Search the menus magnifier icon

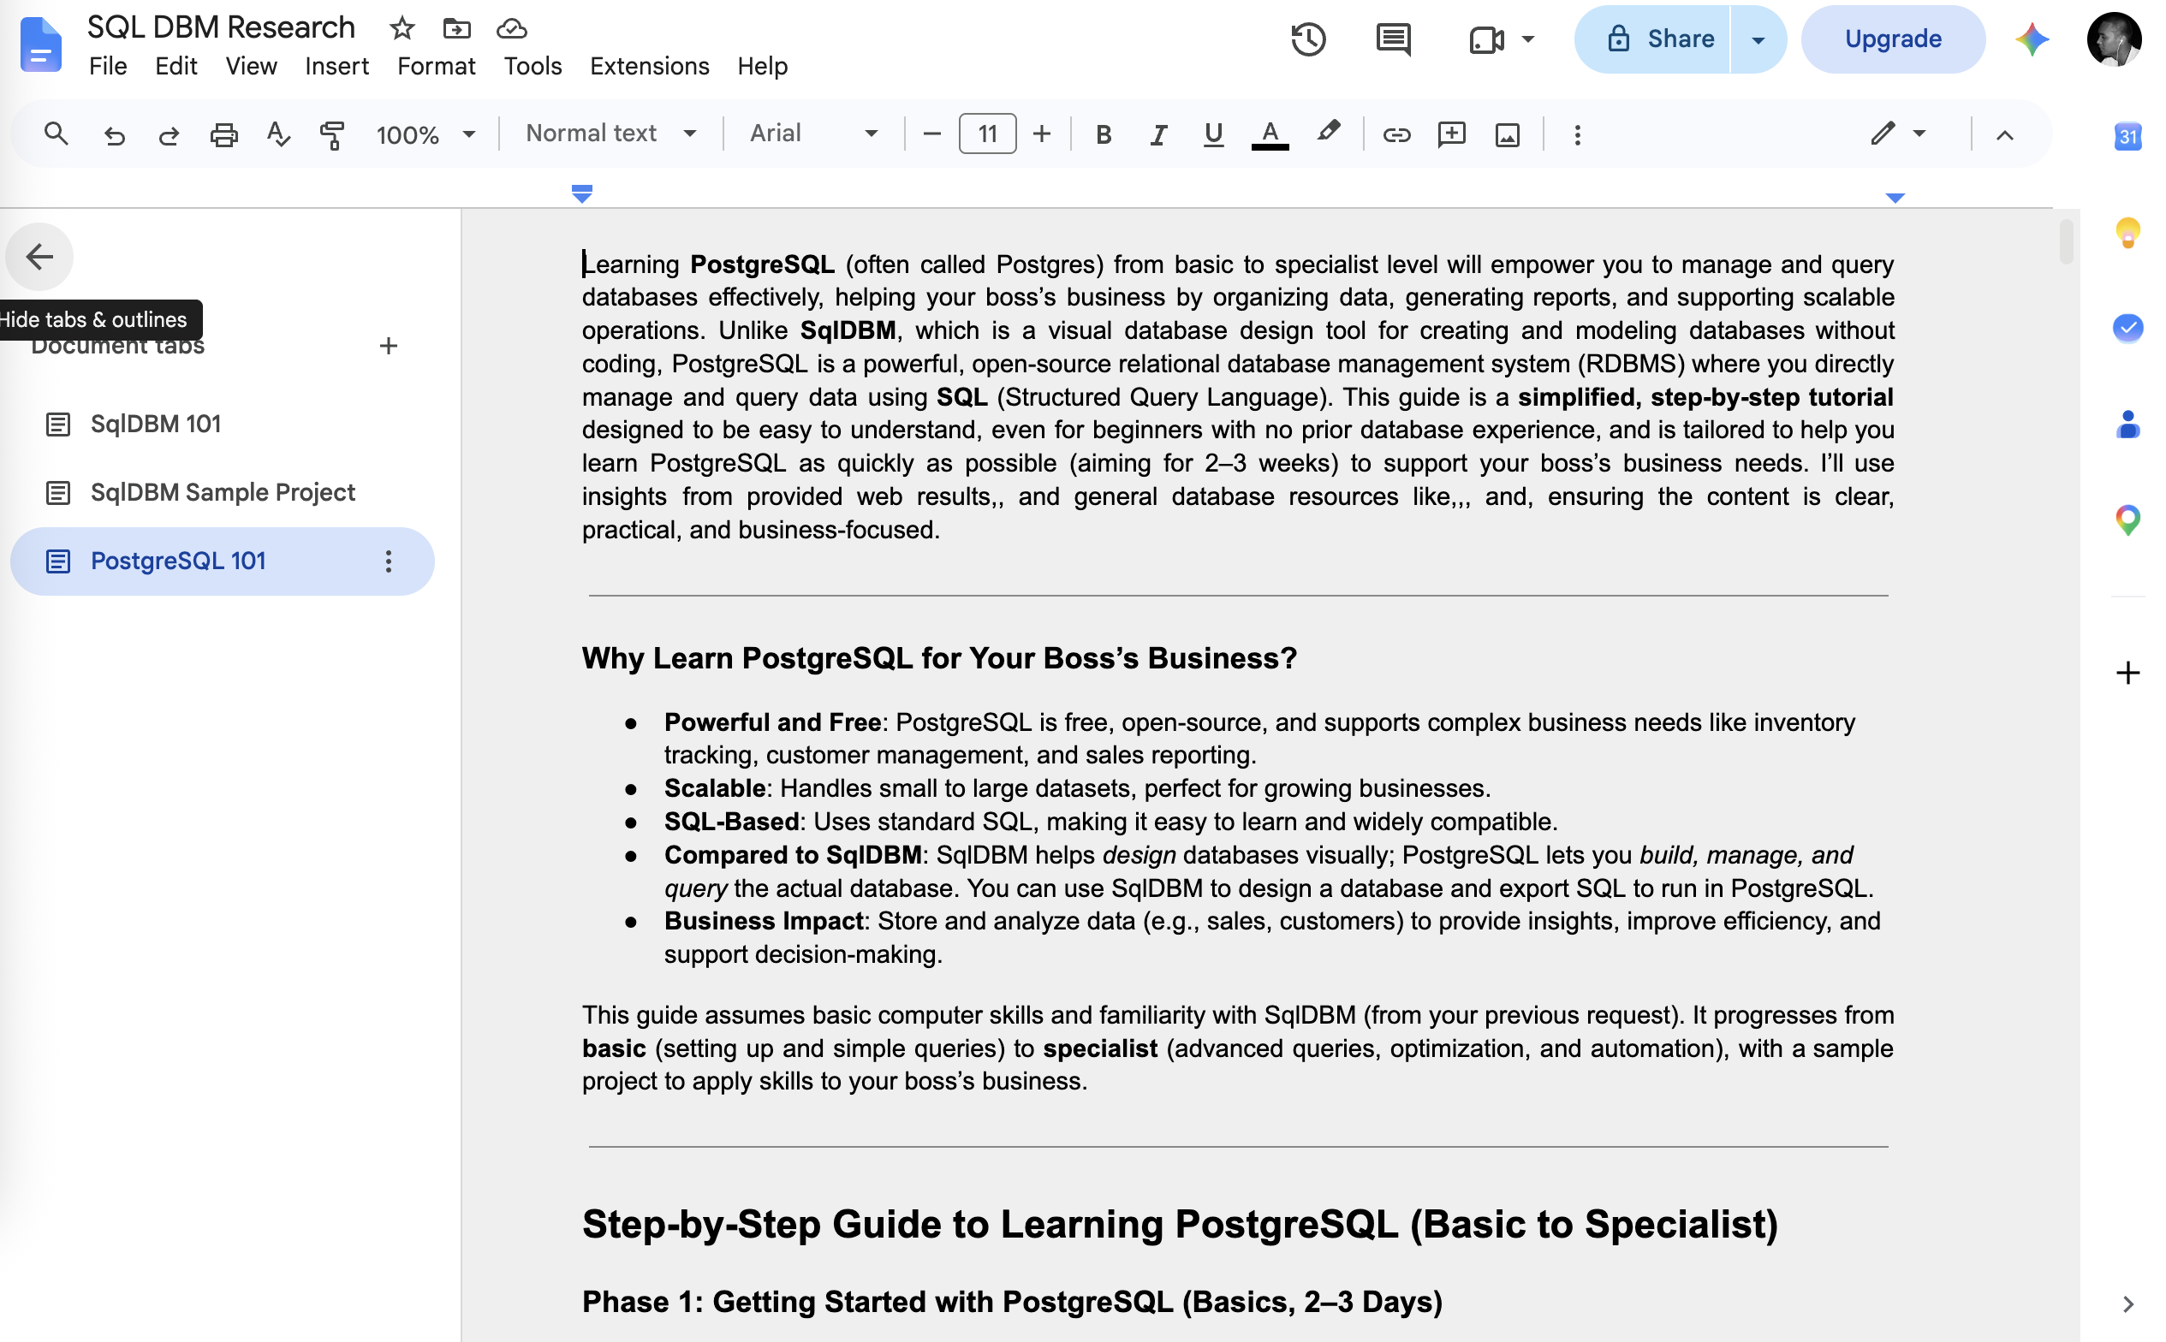pos(56,134)
